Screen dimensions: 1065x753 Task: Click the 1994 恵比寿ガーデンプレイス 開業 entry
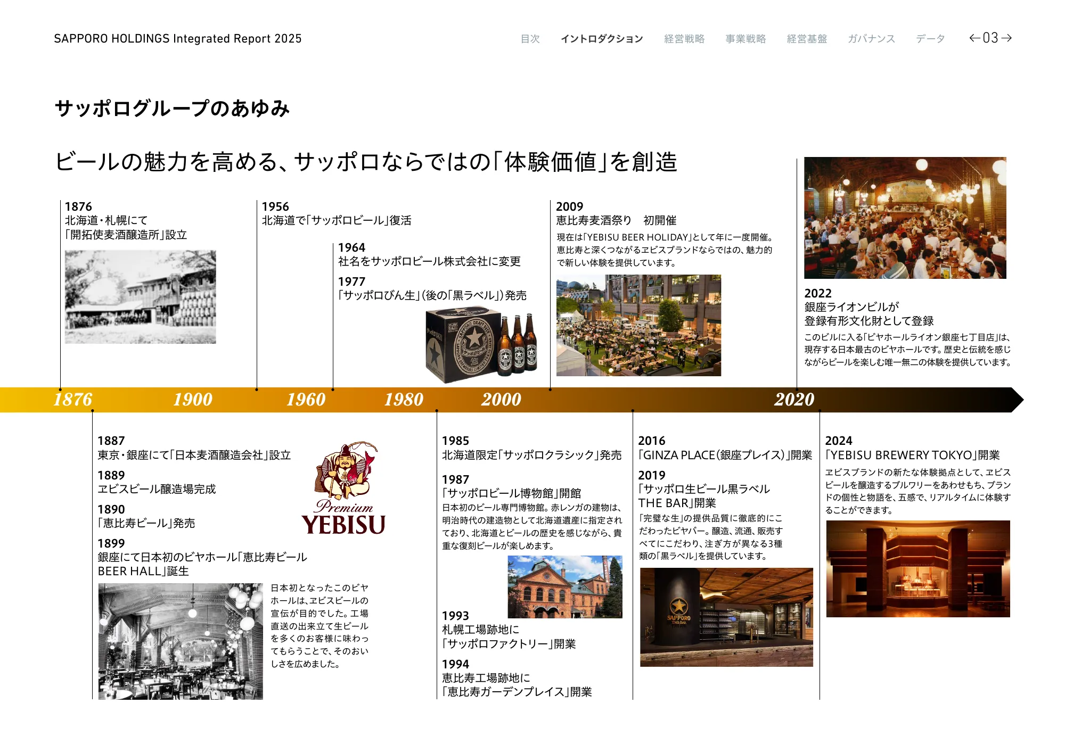517,678
